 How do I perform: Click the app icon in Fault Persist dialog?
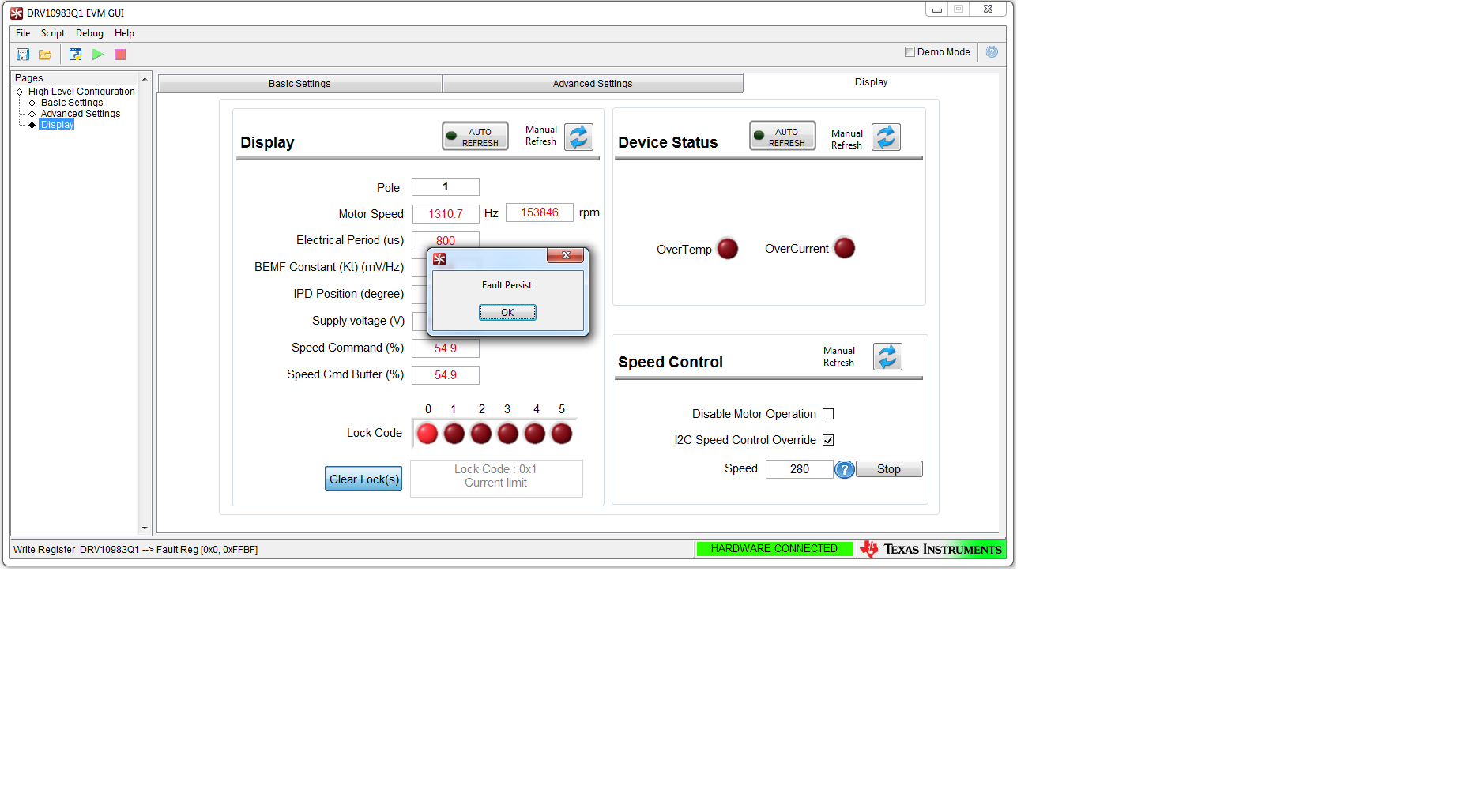pyautogui.click(x=439, y=259)
